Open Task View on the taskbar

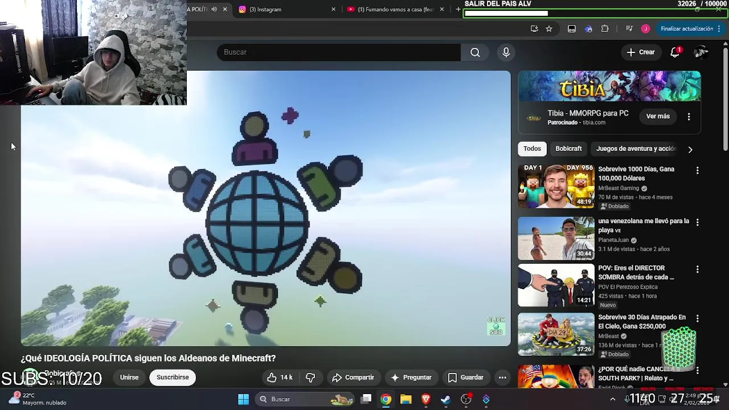367,399
